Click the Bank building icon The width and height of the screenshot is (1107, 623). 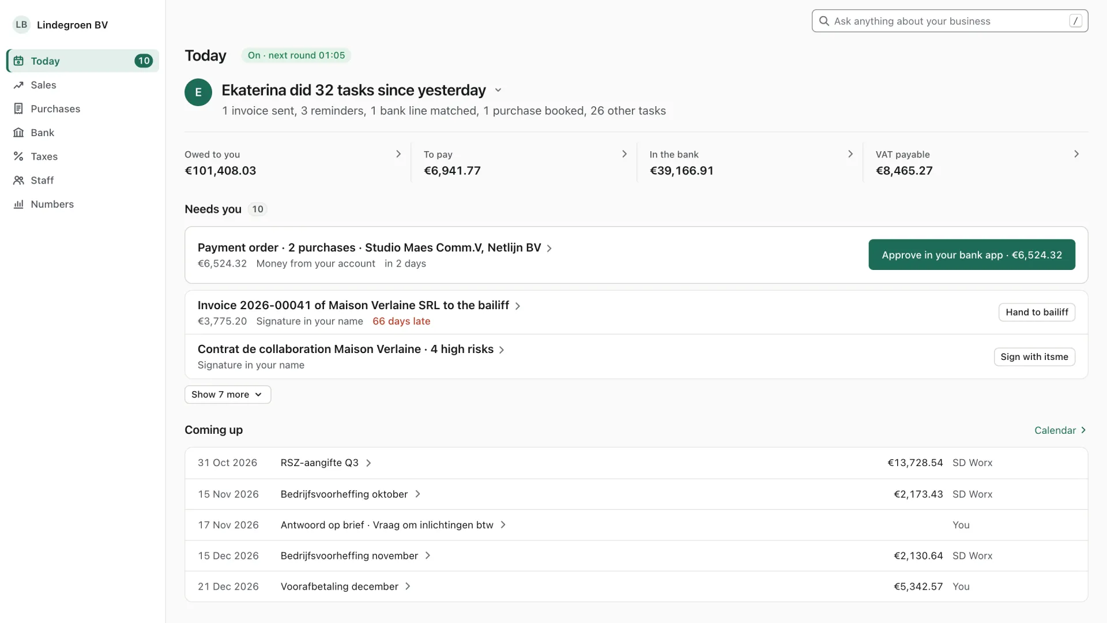(18, 133)
